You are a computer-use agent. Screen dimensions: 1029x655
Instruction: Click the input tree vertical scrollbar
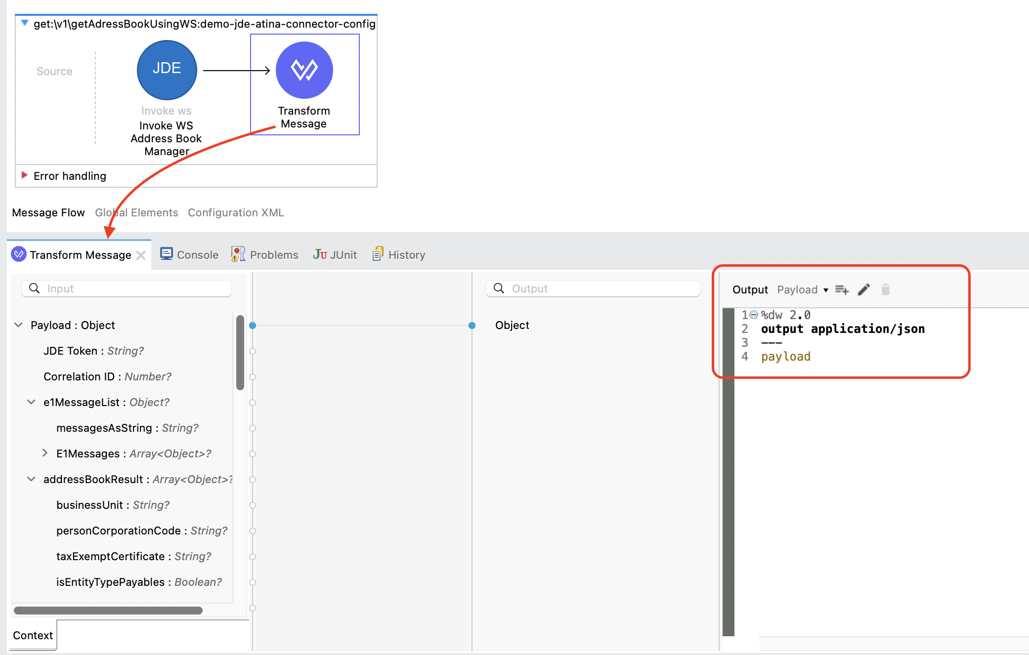click(240, 353)
